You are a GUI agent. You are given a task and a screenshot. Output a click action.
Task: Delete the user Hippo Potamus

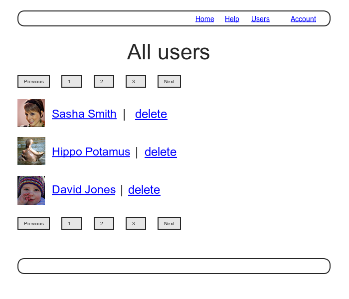pos(161,152)
